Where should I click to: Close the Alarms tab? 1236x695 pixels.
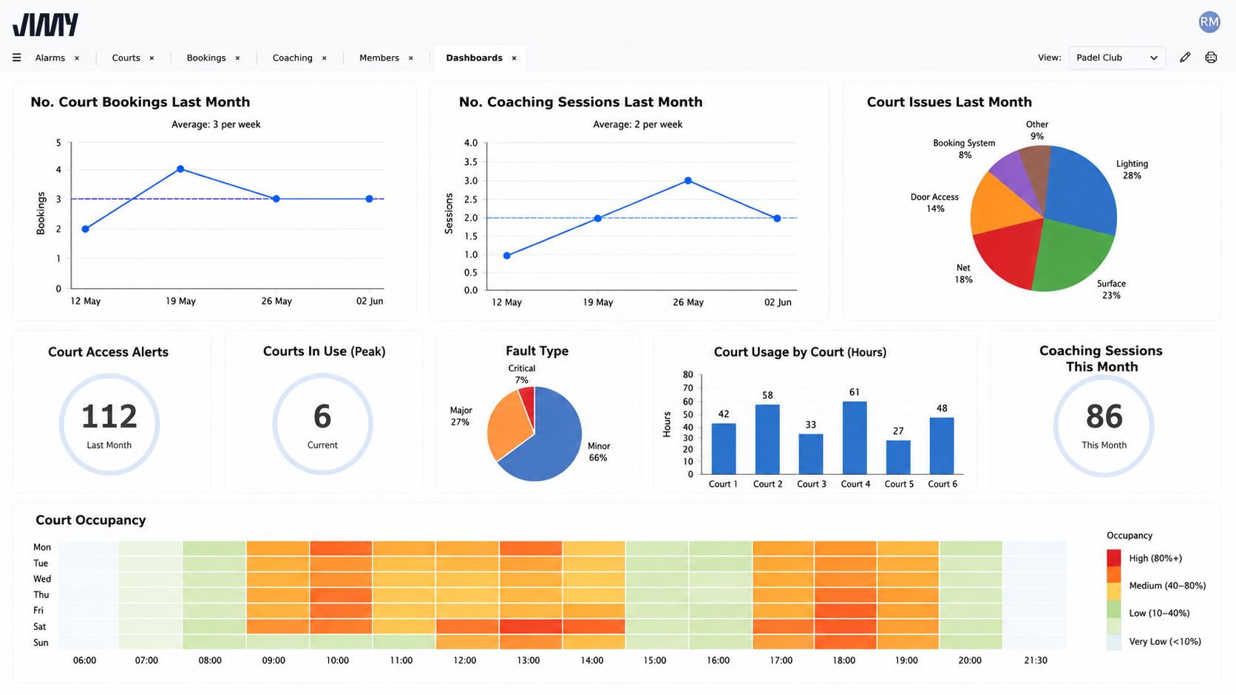[77, 58]
